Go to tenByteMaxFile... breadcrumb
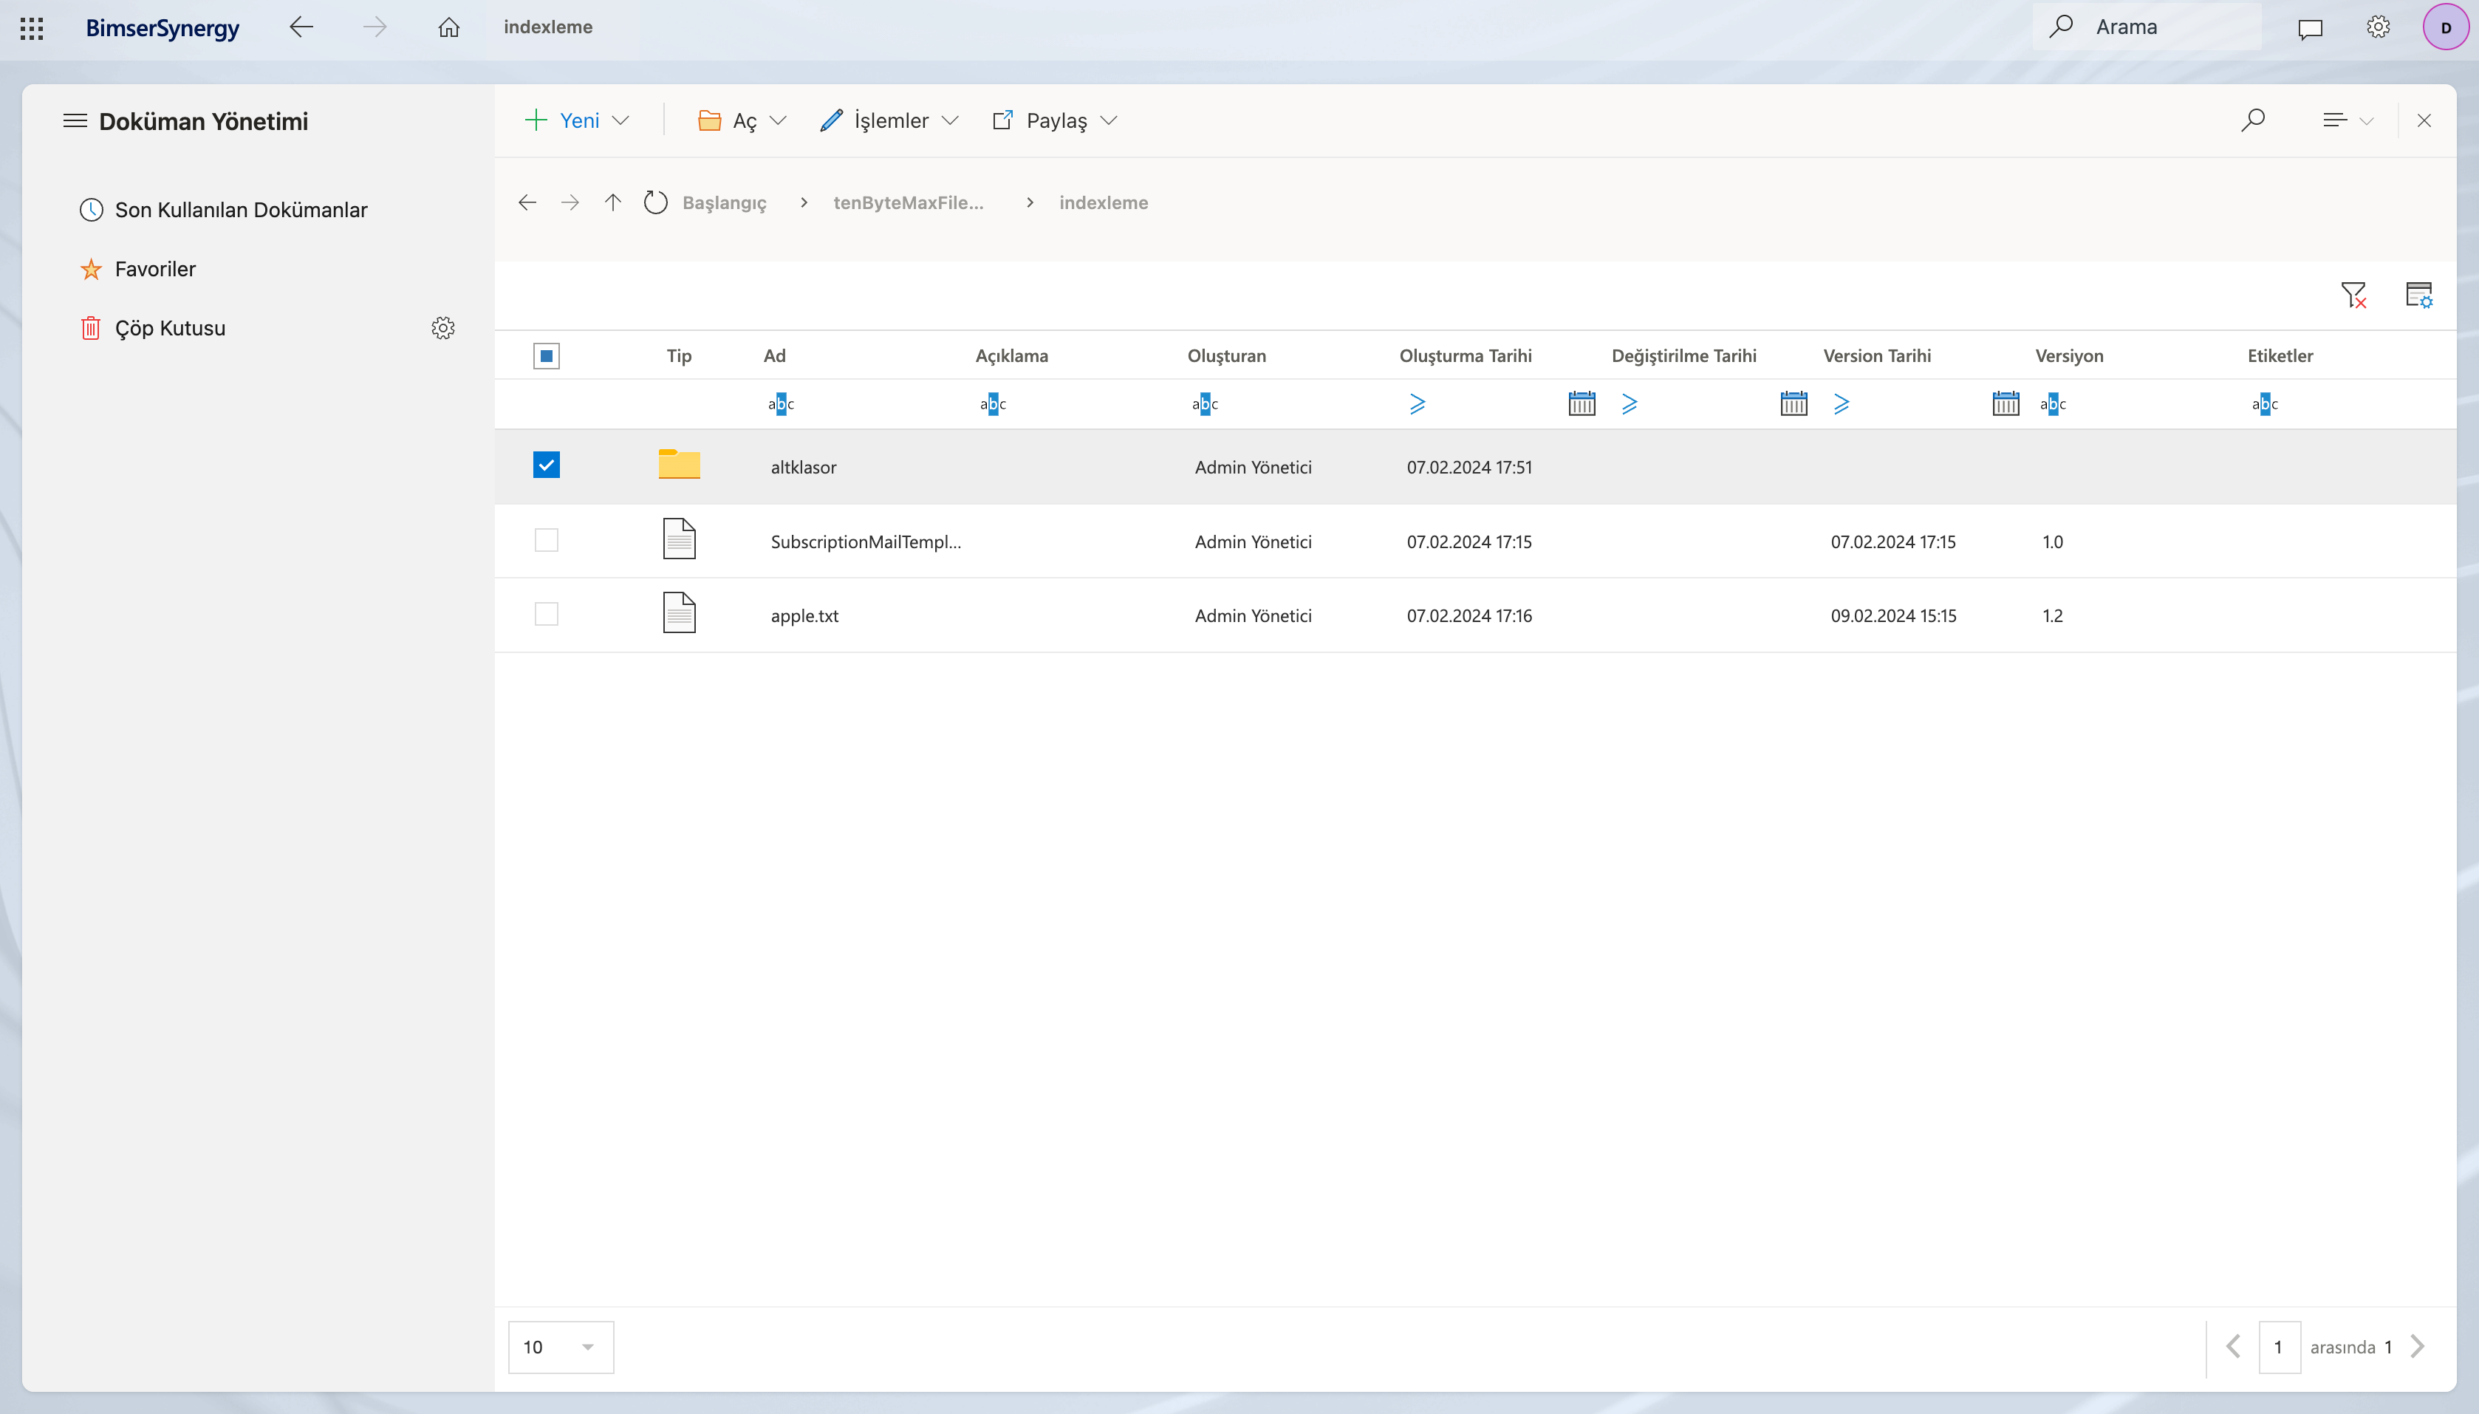Screen dimensions: 2479x1414 (908, 203)
